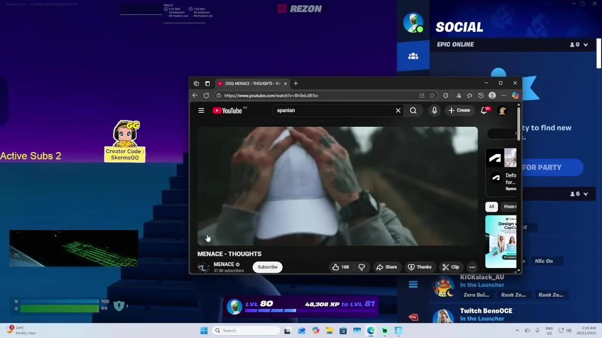
Task: Open the YouTube hamburger guide menu
Action: click(x=201, y=110)
